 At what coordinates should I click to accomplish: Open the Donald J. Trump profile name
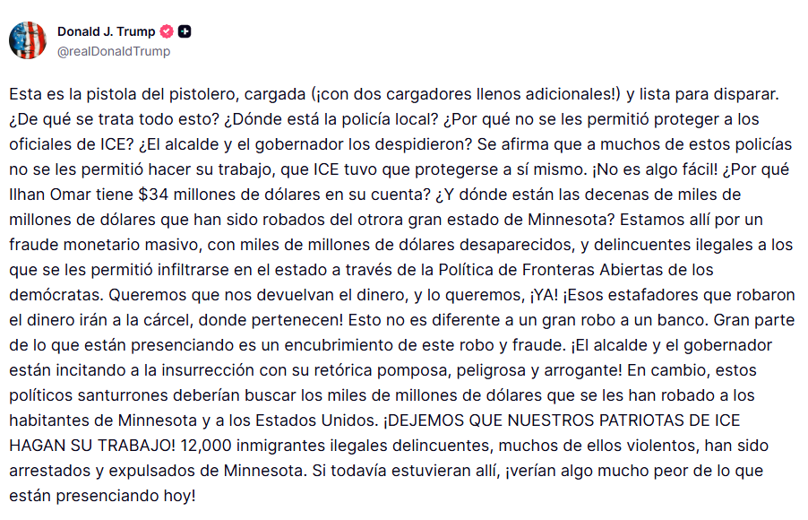pos(106,31)
